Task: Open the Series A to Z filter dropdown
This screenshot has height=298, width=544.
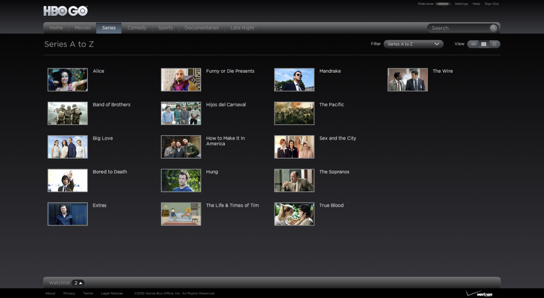Action: [413, 44]
